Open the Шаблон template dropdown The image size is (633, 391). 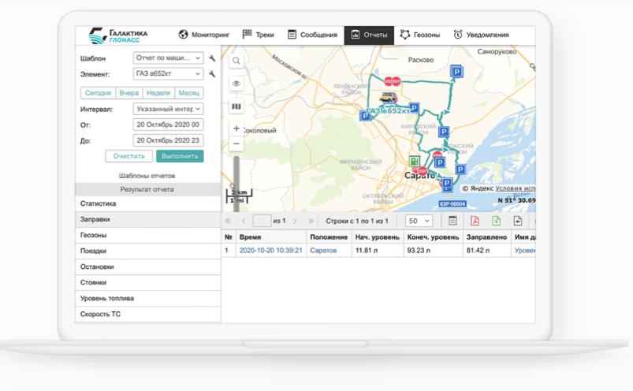(168, 58)
